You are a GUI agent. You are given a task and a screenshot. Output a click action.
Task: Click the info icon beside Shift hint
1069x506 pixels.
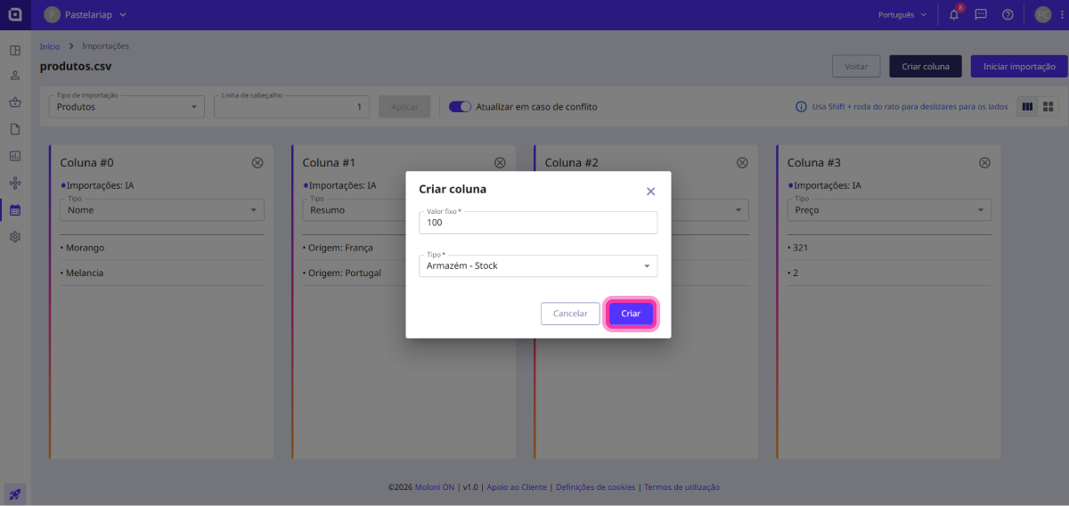[x=801, y=107]
